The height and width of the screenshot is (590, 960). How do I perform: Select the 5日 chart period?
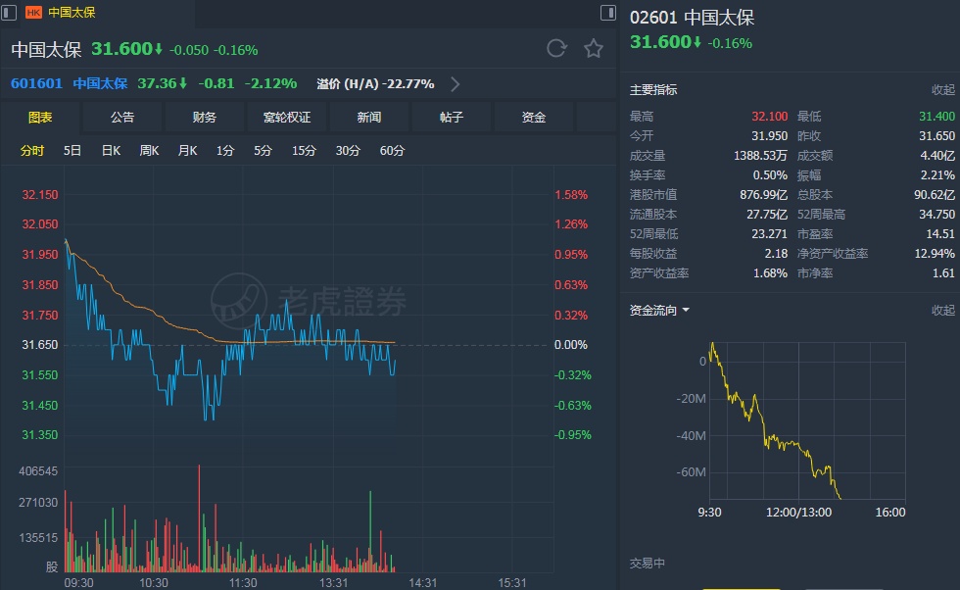pos(72,151)
